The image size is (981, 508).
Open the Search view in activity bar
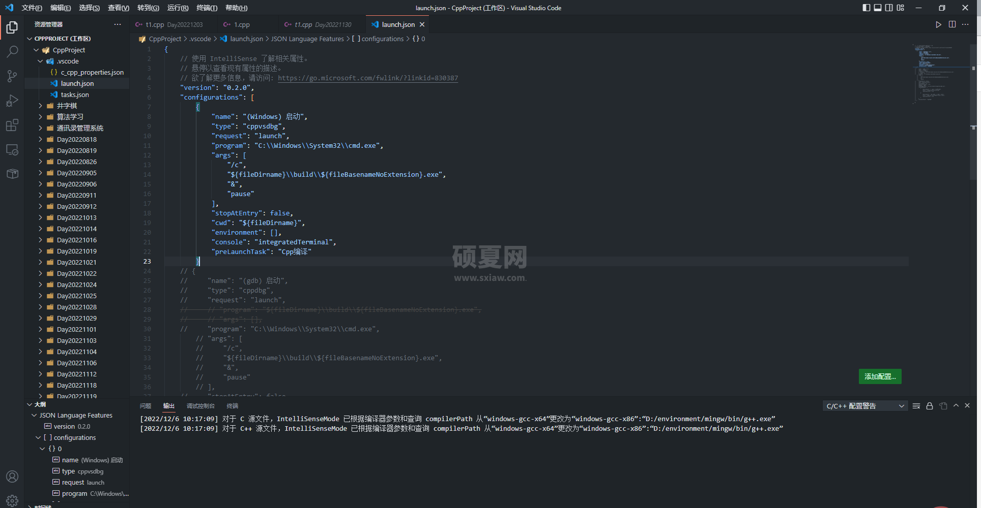coord(12,51)
